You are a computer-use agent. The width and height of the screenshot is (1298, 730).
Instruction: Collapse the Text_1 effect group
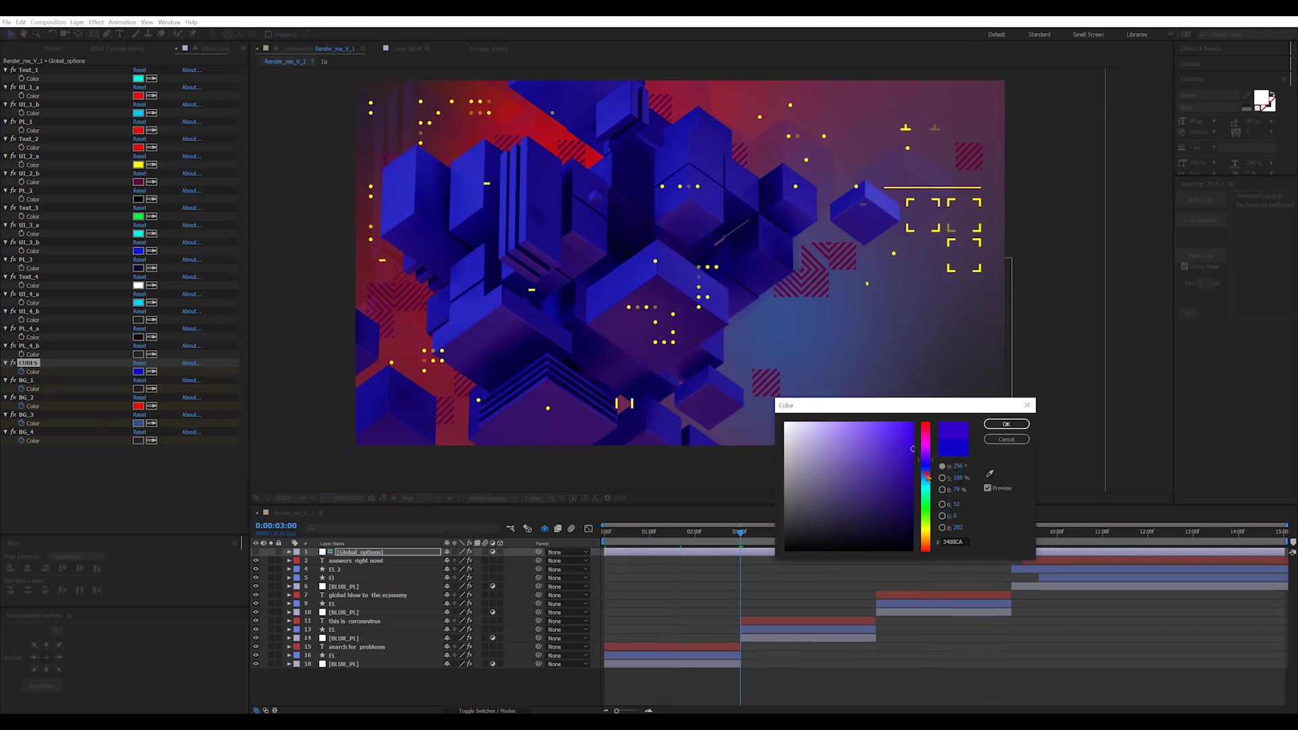coord(5,70)
